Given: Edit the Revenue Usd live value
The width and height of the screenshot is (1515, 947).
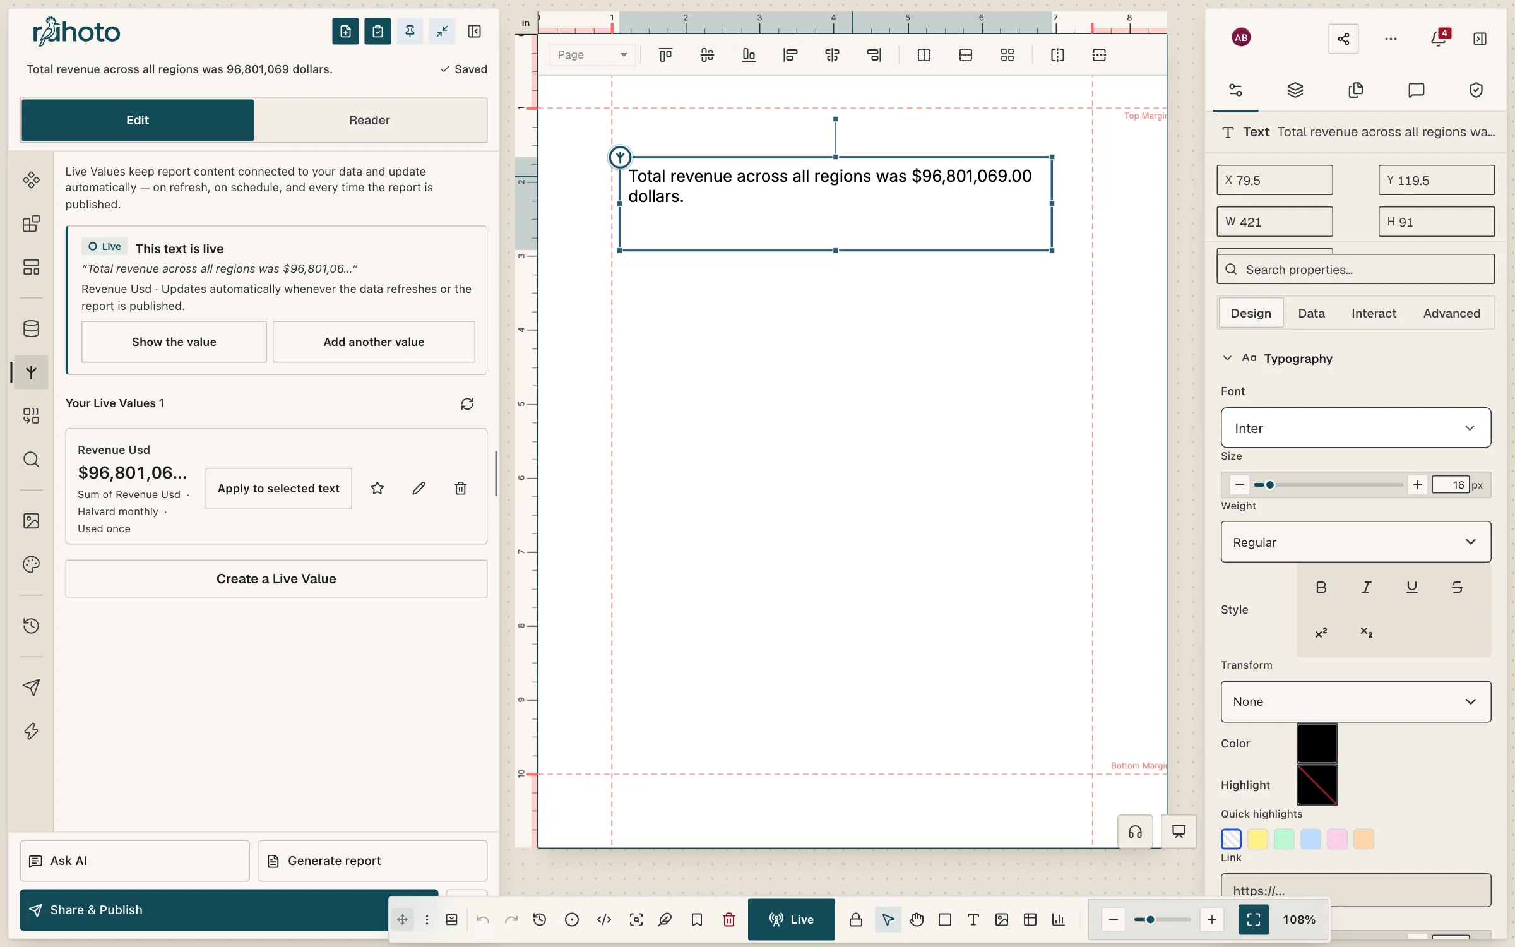Looking at the screenshot, I should (419, 488).
